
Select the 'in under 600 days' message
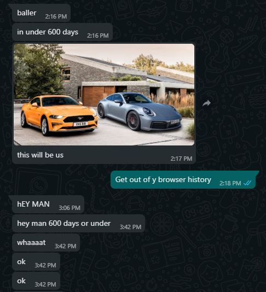point(62,32)
